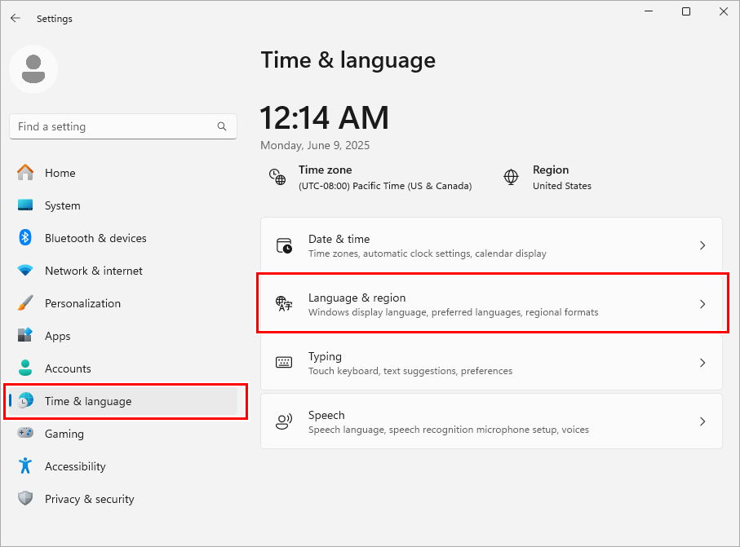Image resolution: width=740 pixels, height=547 pixels.
Task: Expand the Speech settings chevron
Action: click(x=702, y=421)
